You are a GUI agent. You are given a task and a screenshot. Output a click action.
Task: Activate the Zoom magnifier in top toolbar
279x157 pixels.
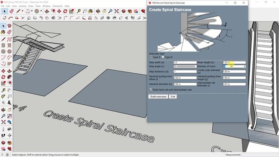110,11
